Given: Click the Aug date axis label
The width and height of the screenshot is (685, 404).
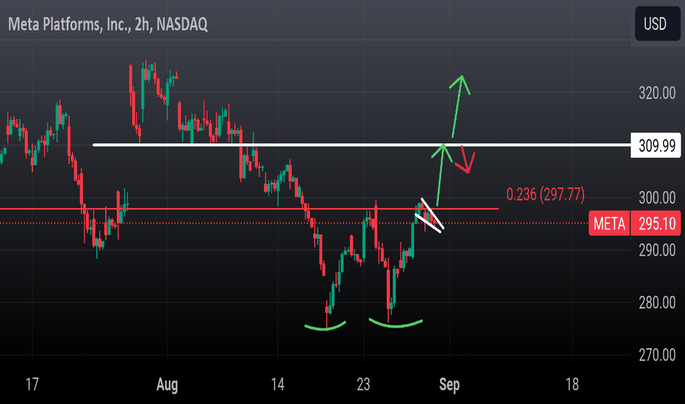Looking at the screenshot, I should (x=168, y=385).
